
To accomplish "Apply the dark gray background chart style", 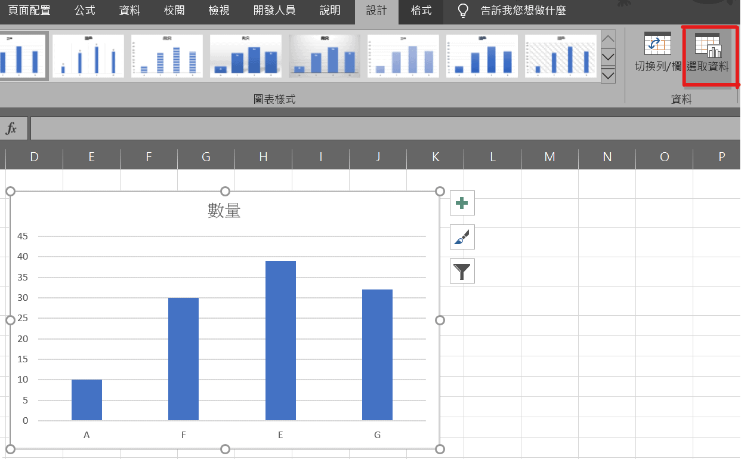I will click(x=324, y=56).
